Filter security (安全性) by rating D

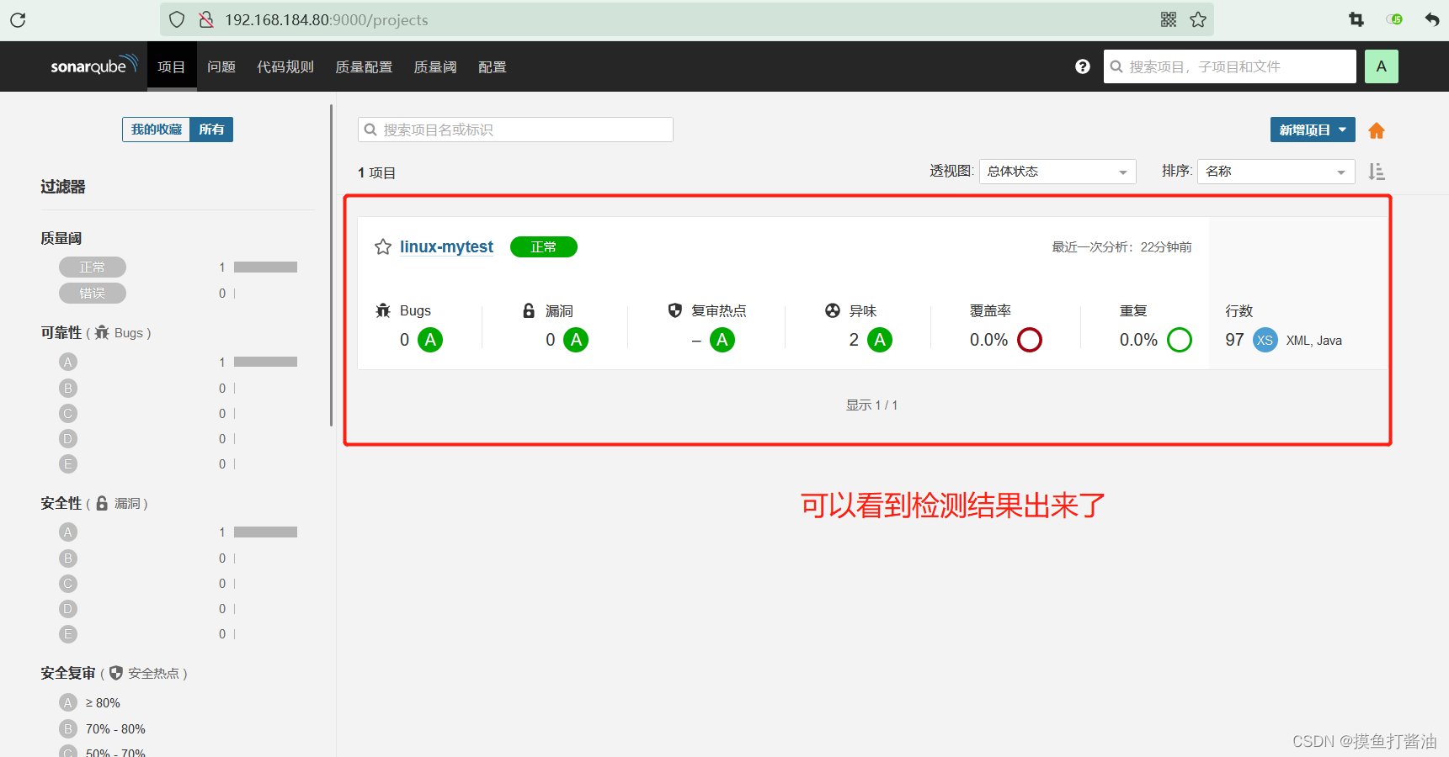pyautogui.click(x=68, y=608)
